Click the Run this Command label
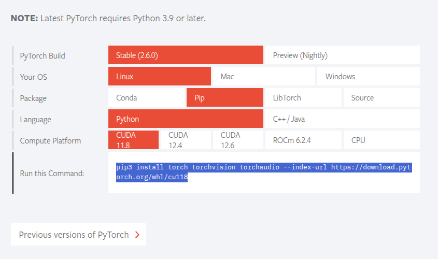The image size is (438, 259). pos(52,174)
